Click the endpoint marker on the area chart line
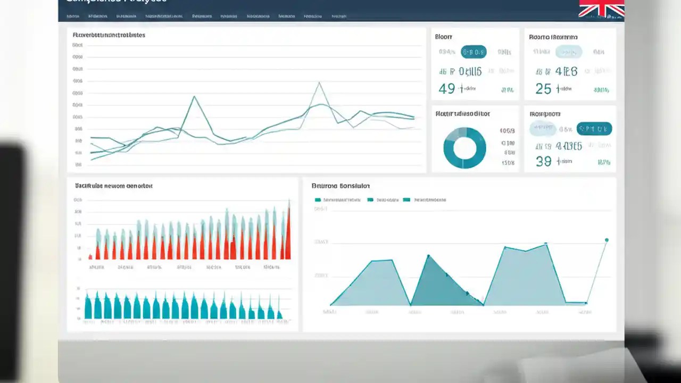Screen dimensions: 681x383 point(606,240)
